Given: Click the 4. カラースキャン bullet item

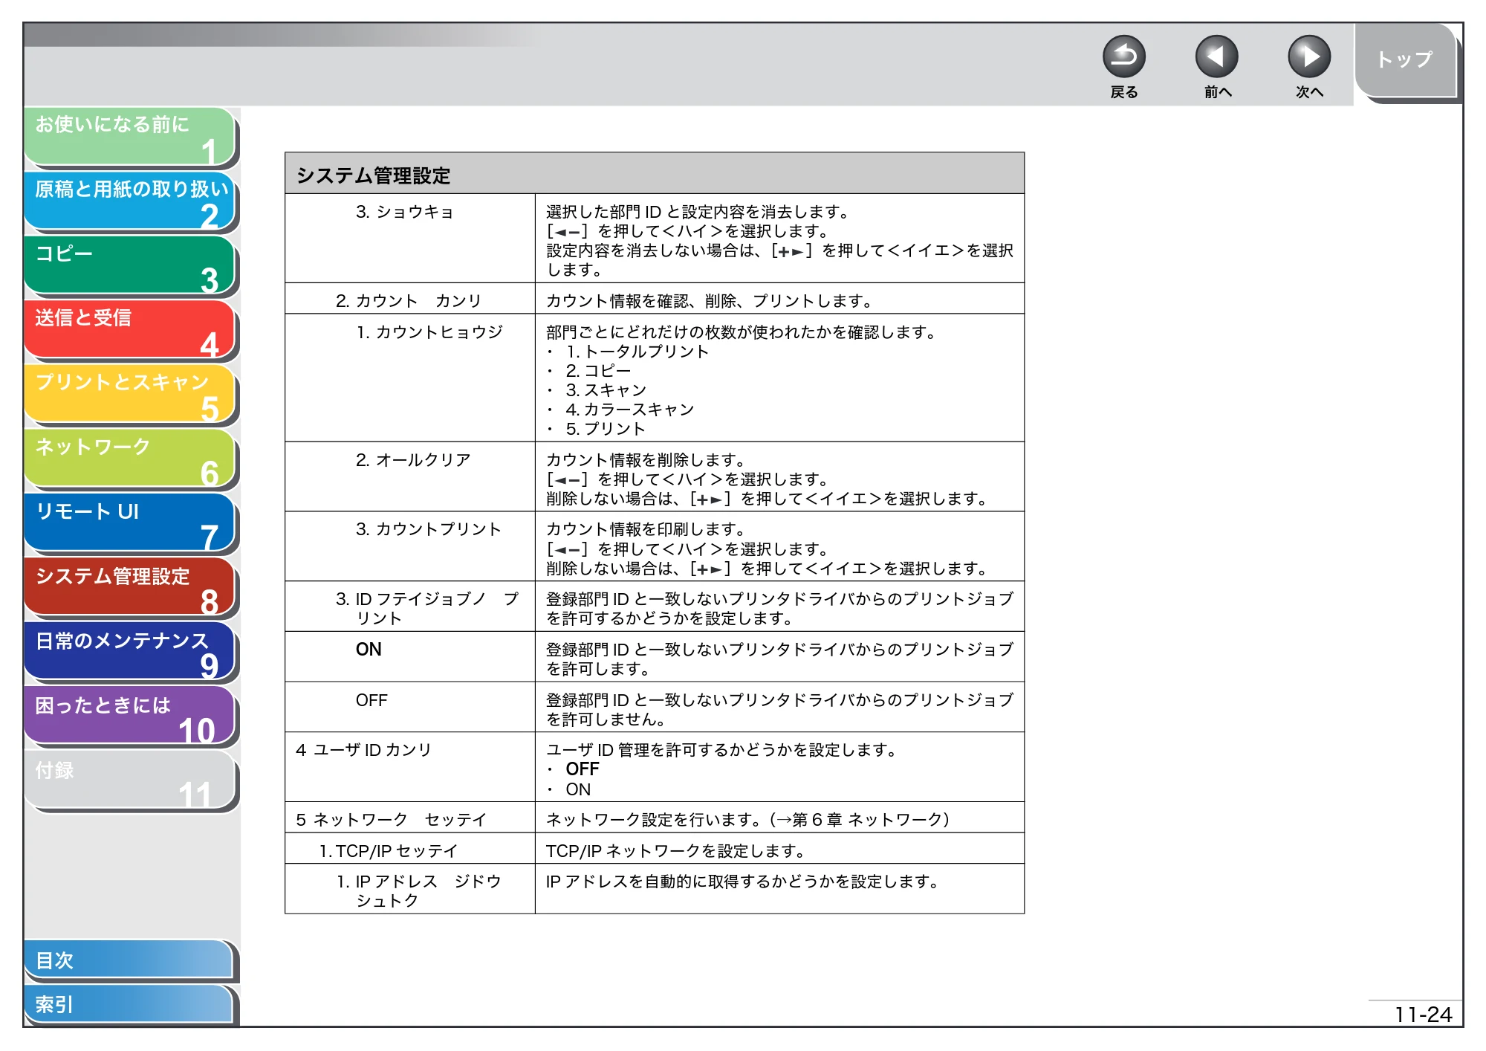Looking at the screenshot, I should click(x=629, y=409).
